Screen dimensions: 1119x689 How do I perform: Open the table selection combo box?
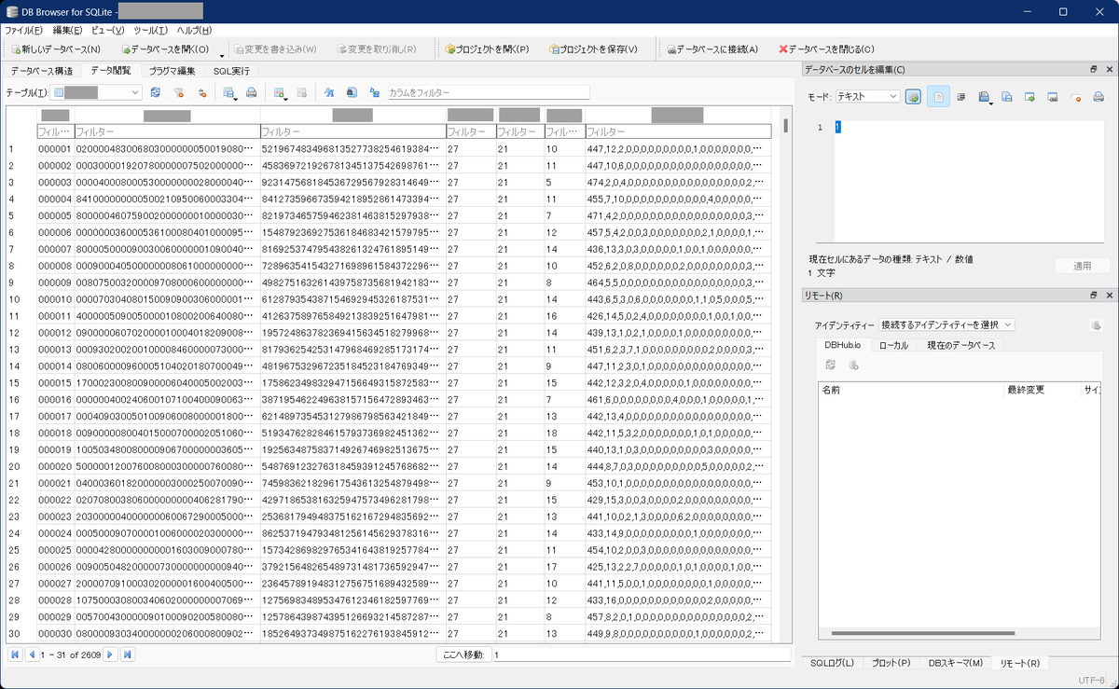click(x=97, y=92)
